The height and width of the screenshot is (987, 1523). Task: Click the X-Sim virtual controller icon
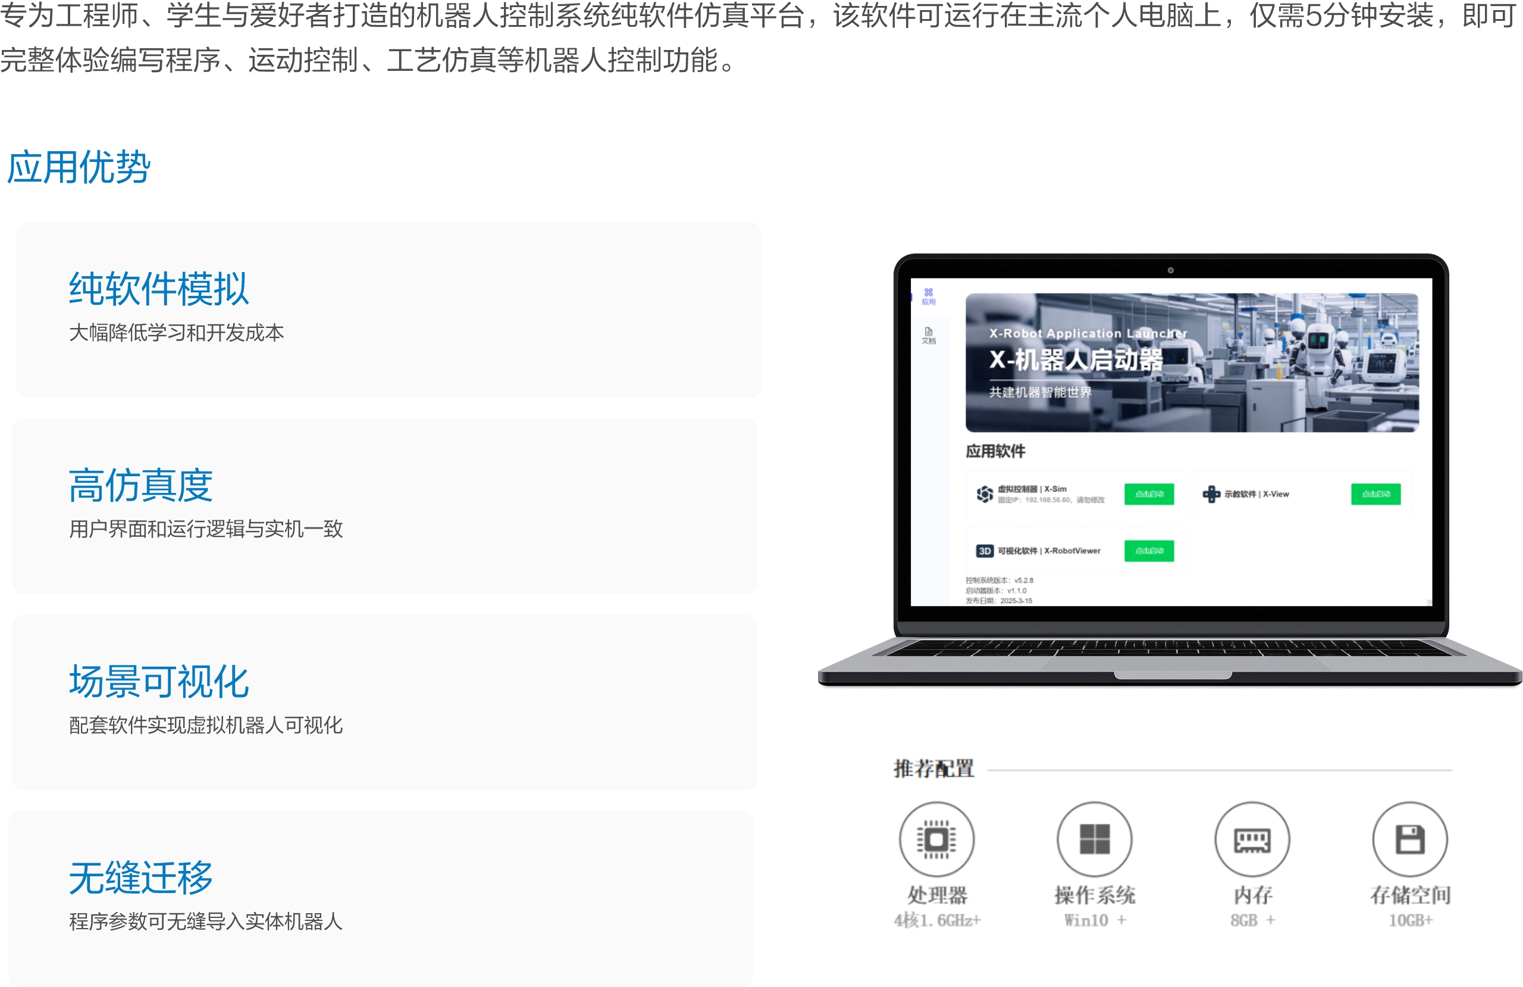[985, 494]
